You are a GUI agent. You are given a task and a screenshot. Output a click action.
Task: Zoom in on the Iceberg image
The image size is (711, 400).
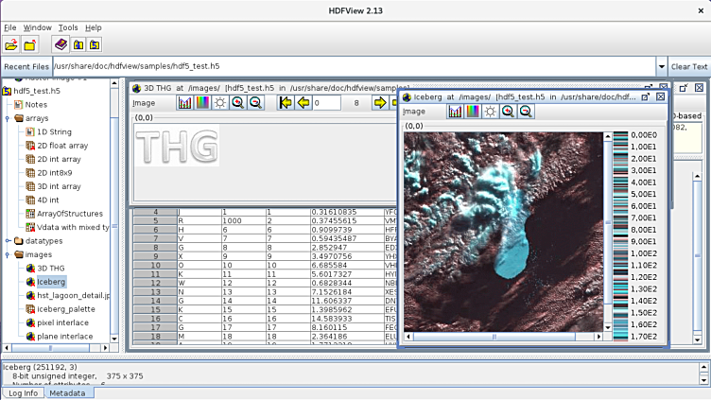pos(508,112)
